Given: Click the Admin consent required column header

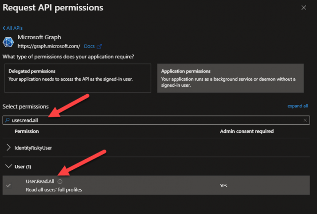Looking at the screenshot, I should 247,131.
